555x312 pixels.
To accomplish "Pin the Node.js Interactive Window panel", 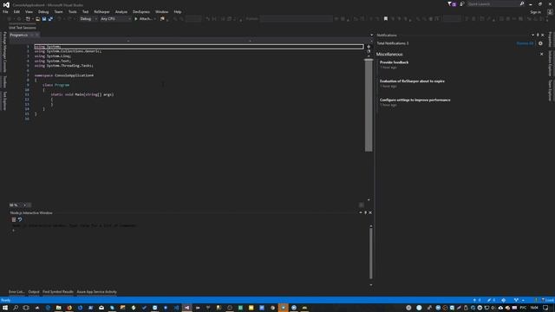I will pos(366,212).
